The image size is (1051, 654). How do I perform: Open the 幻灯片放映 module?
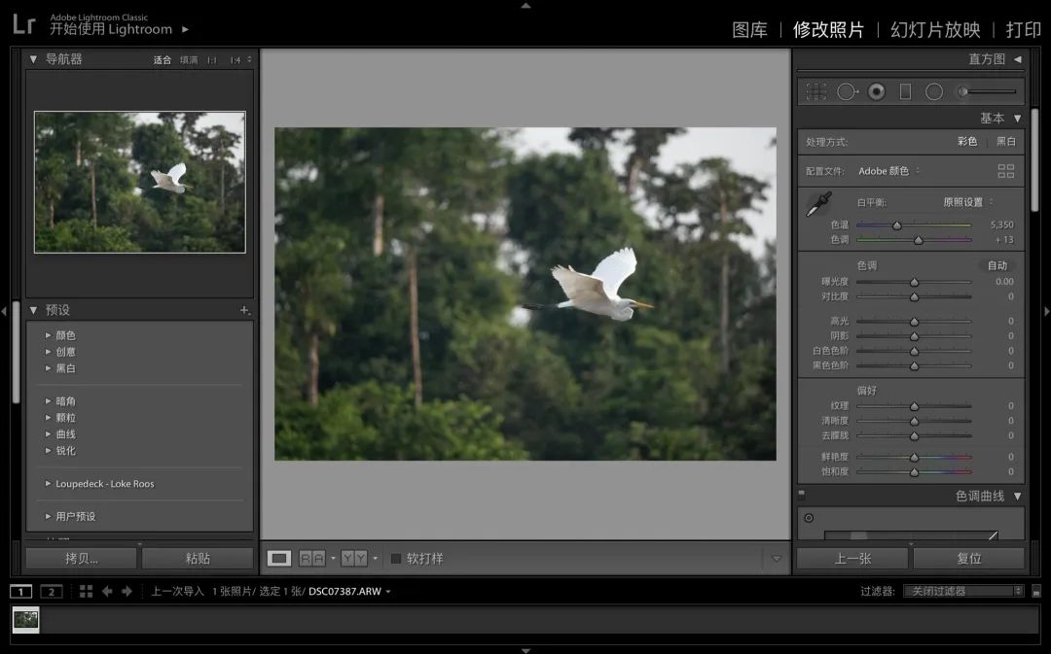[x=935, y=30]
